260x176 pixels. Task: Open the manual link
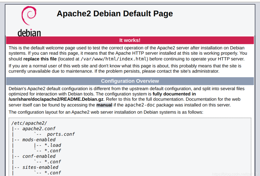pos(104,105)
